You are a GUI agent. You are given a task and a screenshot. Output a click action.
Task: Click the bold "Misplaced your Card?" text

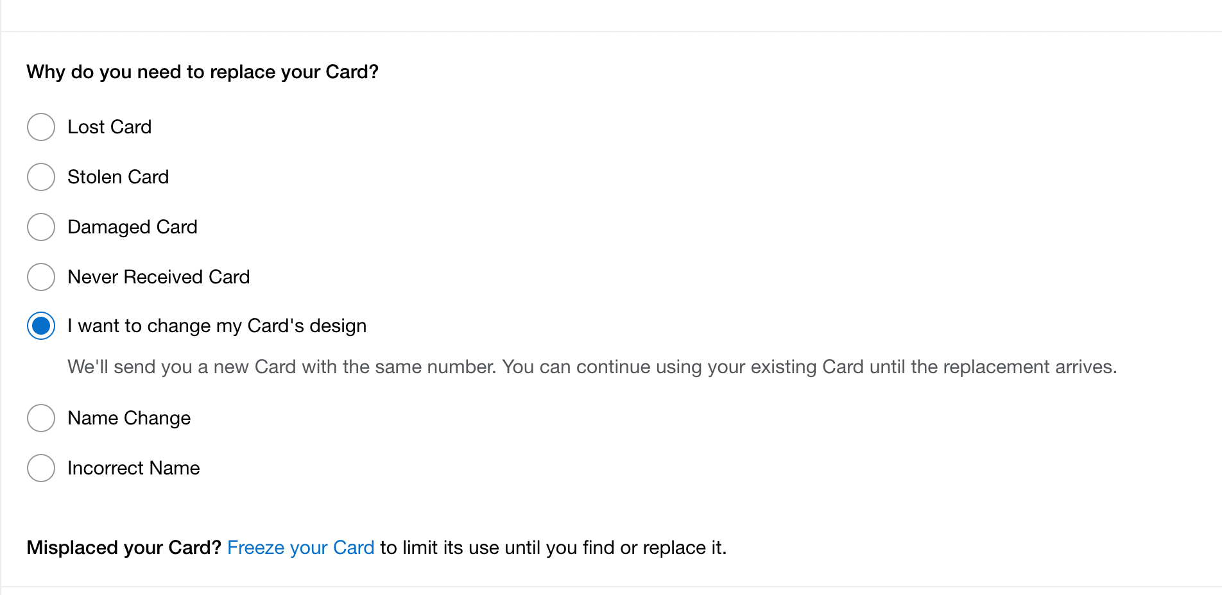(x=124, y=548)
